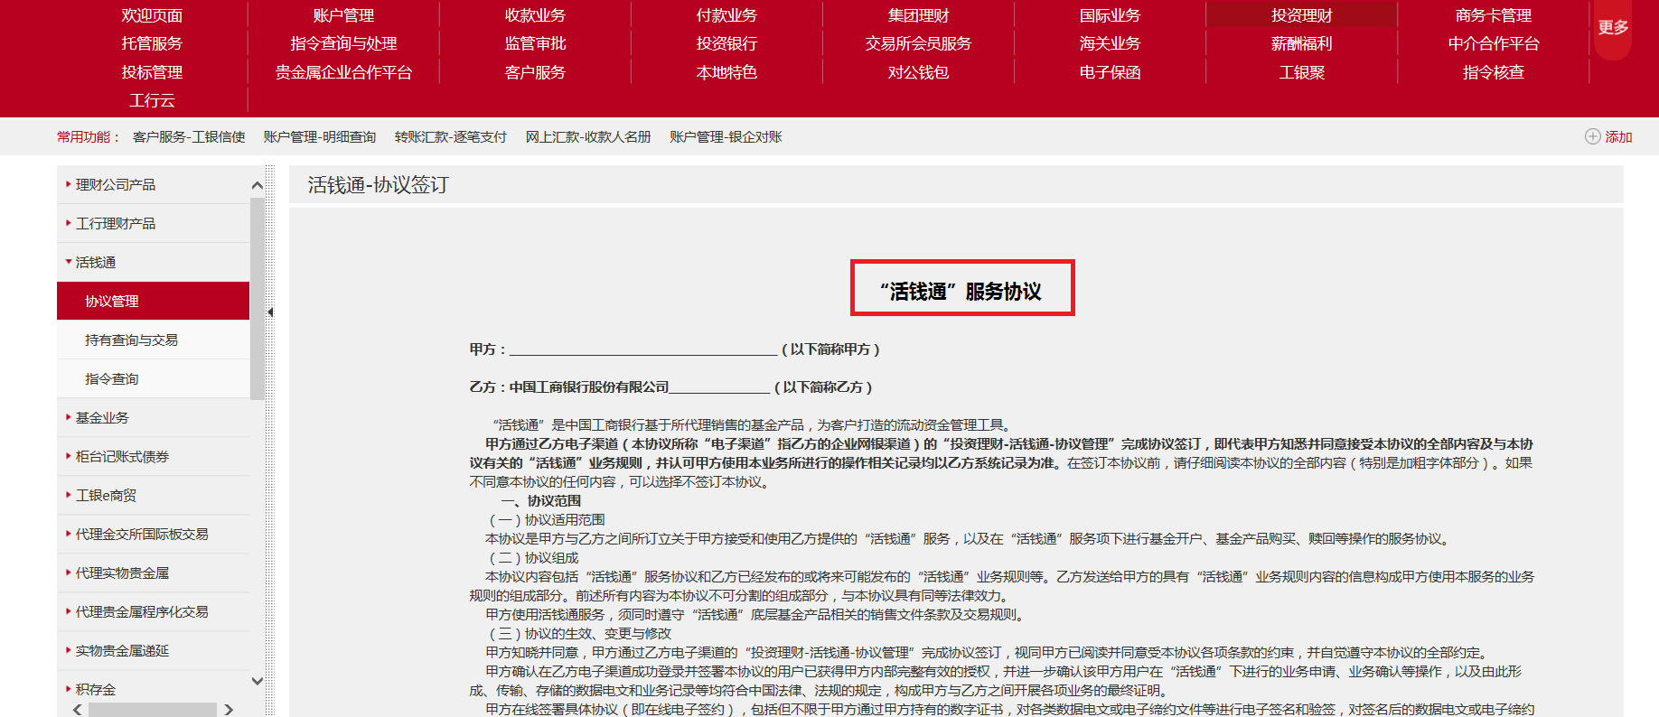This screenshot has height=717, width=1659.
Task: Open the 欢迎页面 menu
Action: coord(152,15)
